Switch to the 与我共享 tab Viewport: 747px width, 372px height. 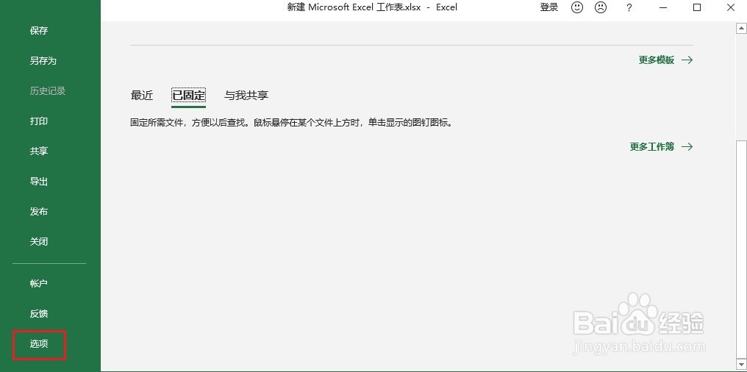pos(246,96)
